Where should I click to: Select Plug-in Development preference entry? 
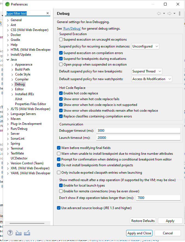[26, 124]
